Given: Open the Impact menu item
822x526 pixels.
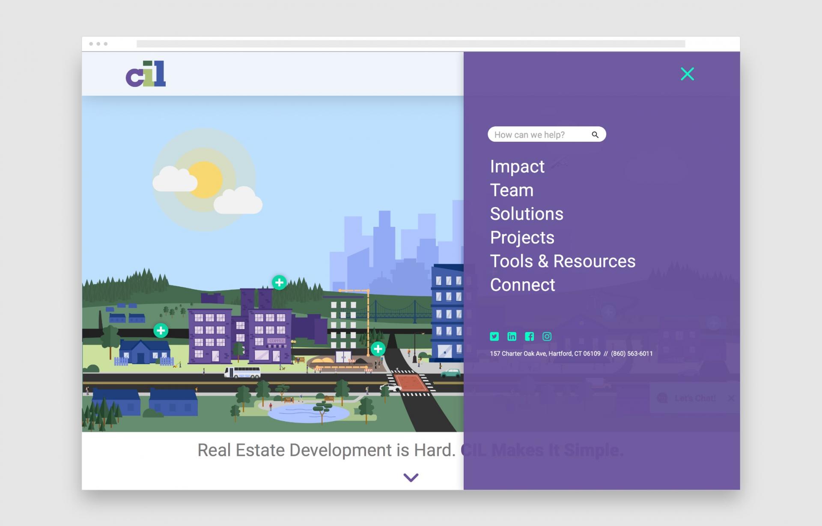Looking at the screenshot, I should [x=517, y=166].
